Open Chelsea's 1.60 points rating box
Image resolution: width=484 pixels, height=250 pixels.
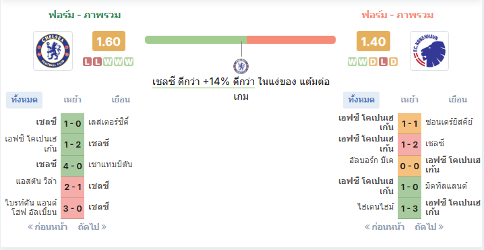coord(109,41)
